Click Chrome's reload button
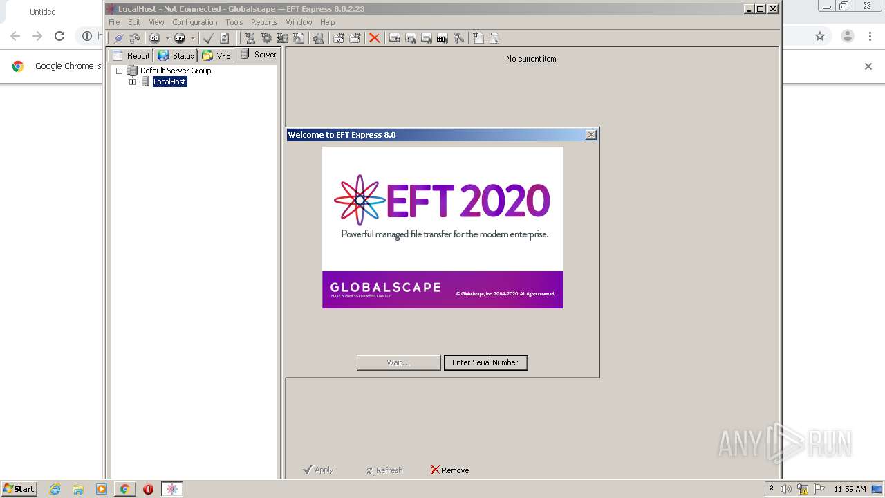885x498 pixels. 59,36
